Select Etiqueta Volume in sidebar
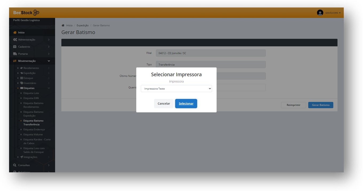 tap(33, 134)
